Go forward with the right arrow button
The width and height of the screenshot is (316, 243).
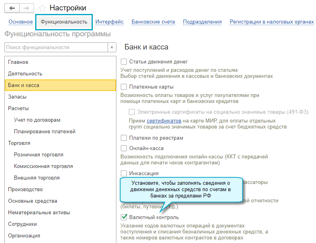pos(26,8)
